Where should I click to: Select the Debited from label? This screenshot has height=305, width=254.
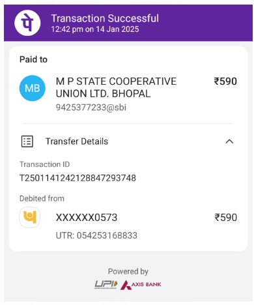tap(42, 199)
